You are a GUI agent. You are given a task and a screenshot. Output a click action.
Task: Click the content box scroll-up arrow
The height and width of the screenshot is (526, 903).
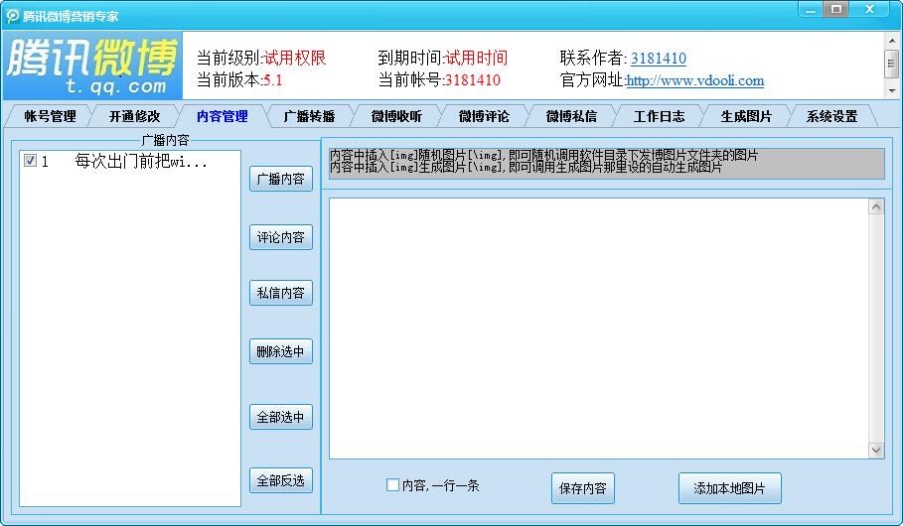pyautogui.click(x=876, y=206)
